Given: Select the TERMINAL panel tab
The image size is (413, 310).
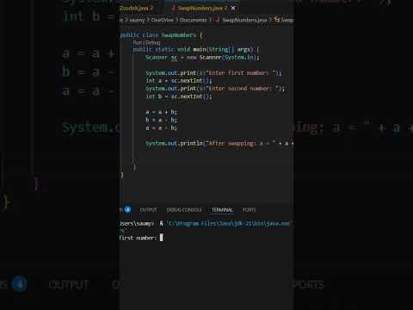Looking at the screenshot, I should point(222,210).
